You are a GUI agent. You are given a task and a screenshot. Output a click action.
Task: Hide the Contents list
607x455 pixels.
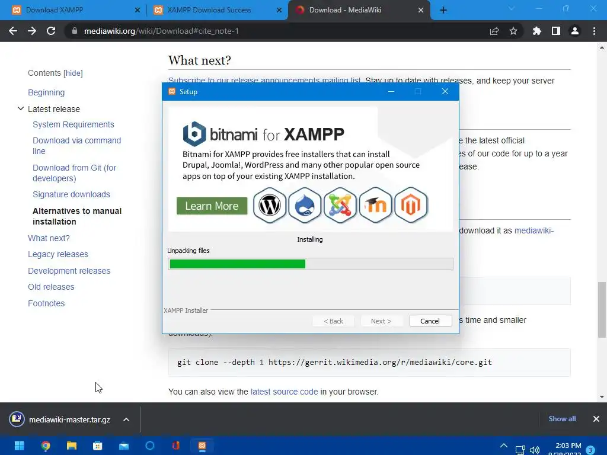click(x=73, y=73)
